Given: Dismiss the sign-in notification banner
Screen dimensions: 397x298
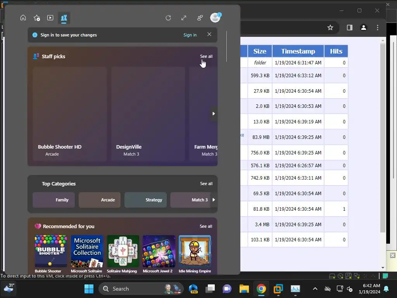Looking at the screenshot, I should pyautogui.click(x=209, y=34).
